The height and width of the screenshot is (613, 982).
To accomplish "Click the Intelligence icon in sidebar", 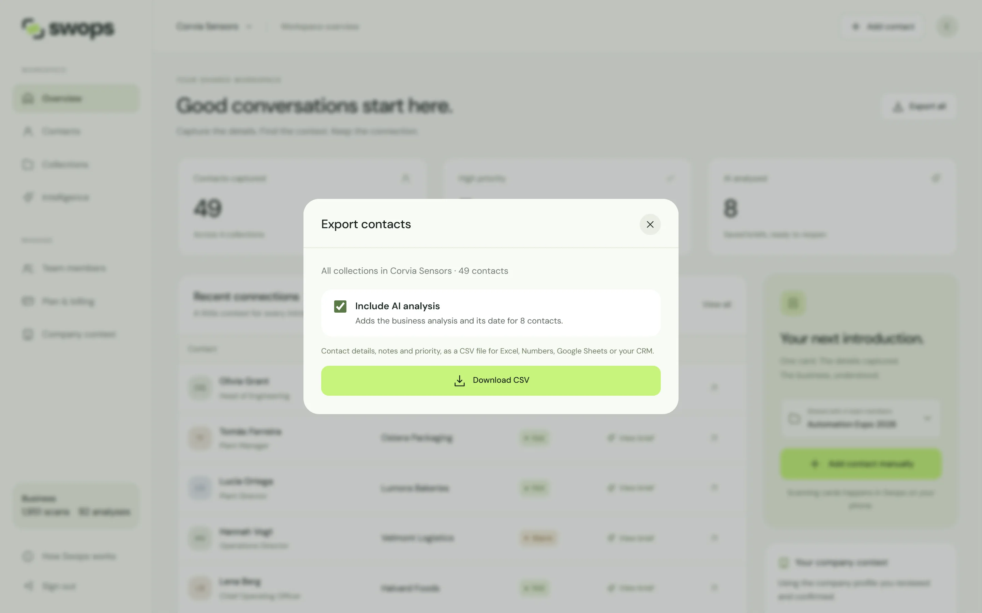I will pos(28,198).
